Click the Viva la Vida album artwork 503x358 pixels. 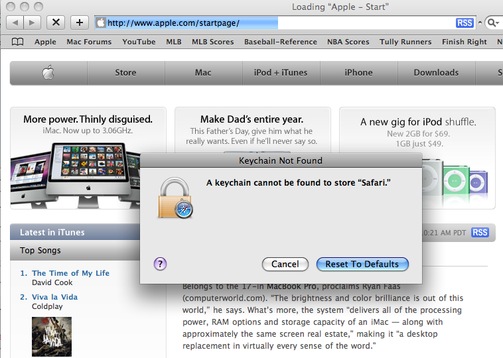click(x=52, y=337)
